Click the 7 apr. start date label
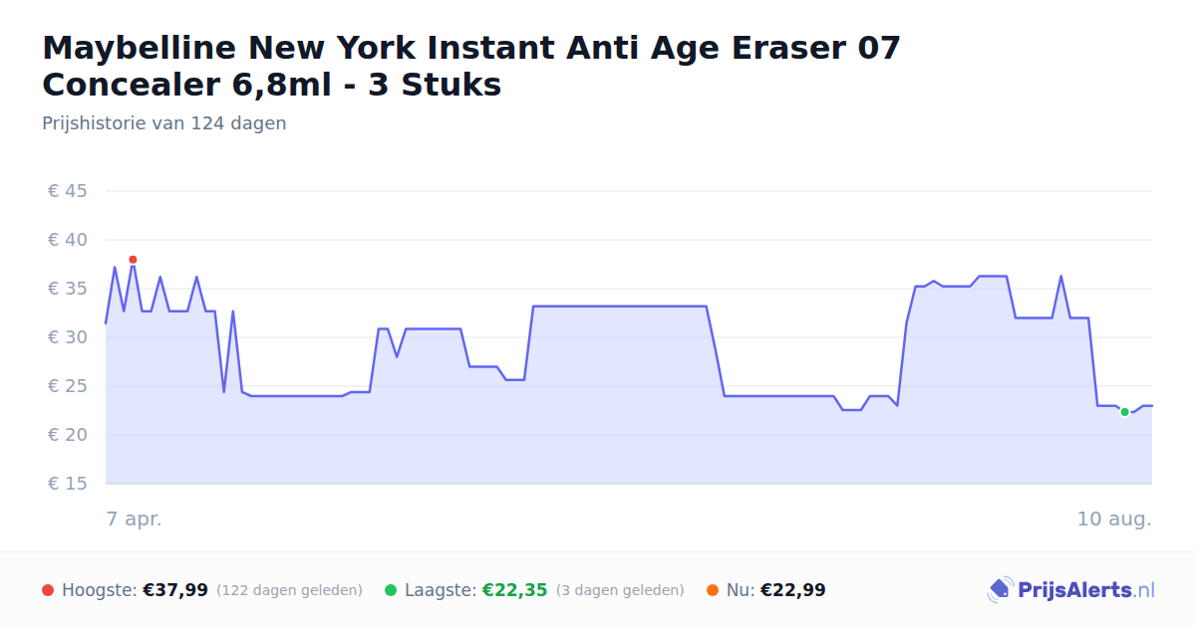The height and width of the screenshot is (627, 1196). click(134, 519)
